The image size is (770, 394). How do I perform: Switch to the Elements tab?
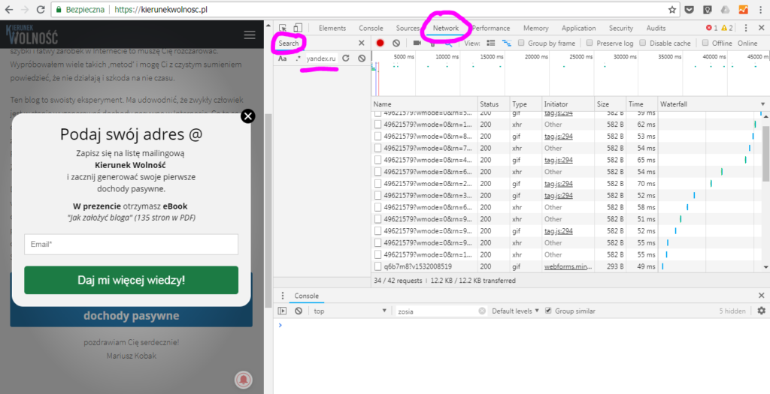[332, 29]
